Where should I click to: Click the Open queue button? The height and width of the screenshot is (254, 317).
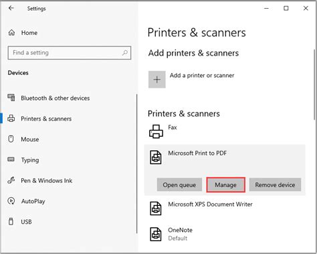(x=179, y=185)
